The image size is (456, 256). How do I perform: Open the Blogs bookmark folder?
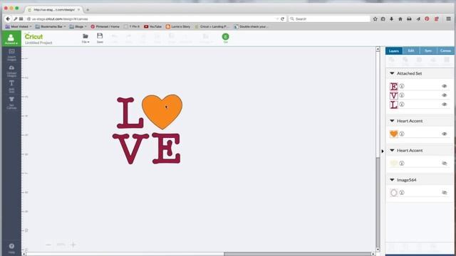(x=78, y=26)
